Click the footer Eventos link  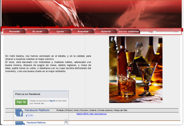(84, 110)
